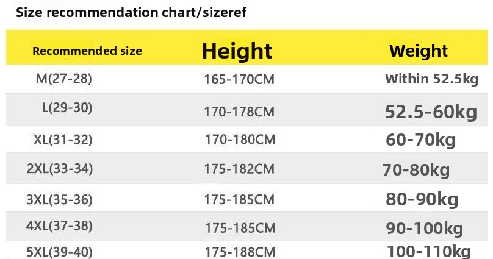Click the 60-70kg weight value
This screenshot has width=493, height=259.
point(421,140)
